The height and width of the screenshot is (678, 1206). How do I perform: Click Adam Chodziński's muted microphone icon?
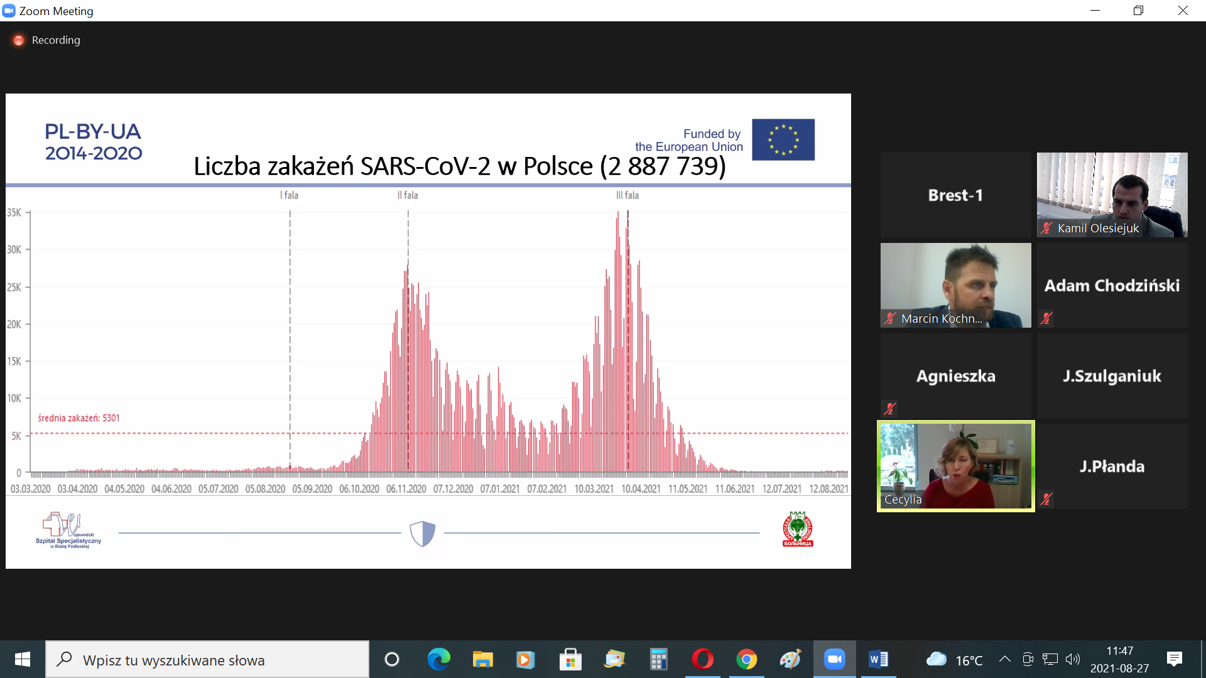1046,318
